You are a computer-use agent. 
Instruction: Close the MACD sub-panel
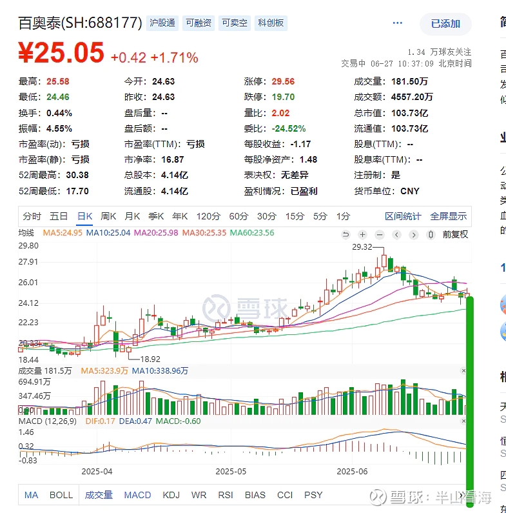(463, 421)
